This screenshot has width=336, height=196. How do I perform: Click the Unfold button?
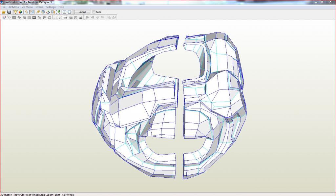point(82,12)
